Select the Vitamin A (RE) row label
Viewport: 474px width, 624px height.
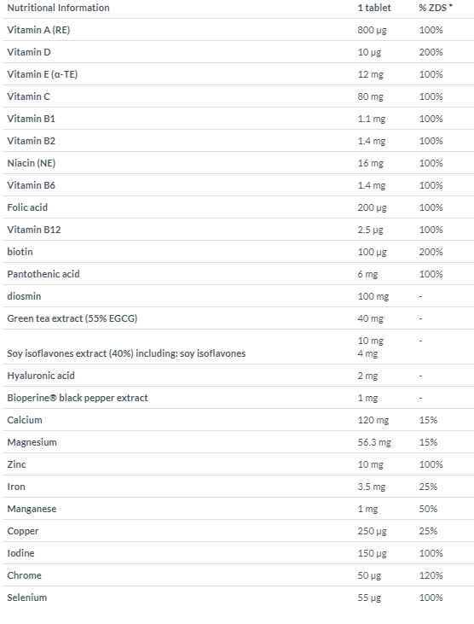[38, 30]
